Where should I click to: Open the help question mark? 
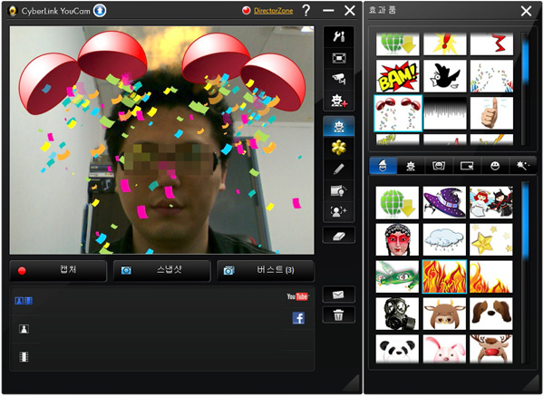point(306,10)
